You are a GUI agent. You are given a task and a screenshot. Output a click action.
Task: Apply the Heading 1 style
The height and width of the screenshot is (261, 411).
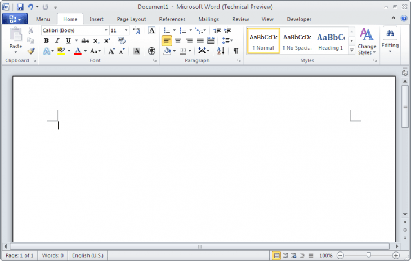(x=330, y=41)
